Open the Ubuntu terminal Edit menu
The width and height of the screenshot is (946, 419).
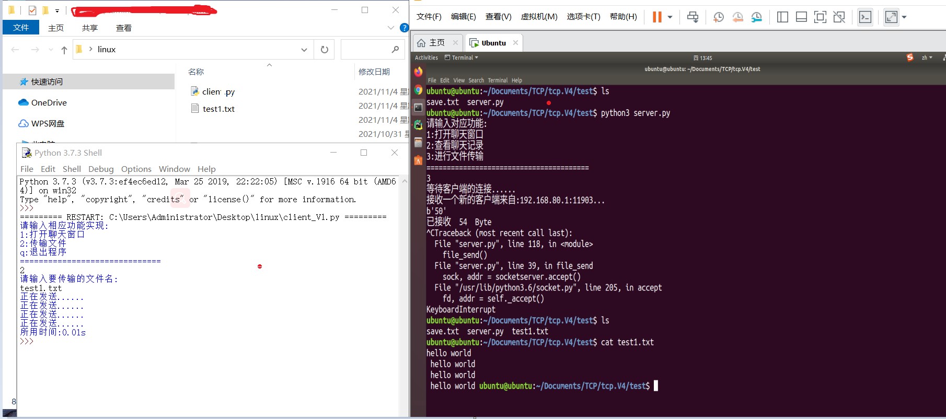coord(445,80)
